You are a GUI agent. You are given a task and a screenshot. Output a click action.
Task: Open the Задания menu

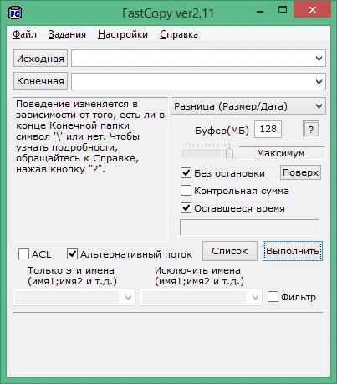pyautogui.click(x=67, y=34)
